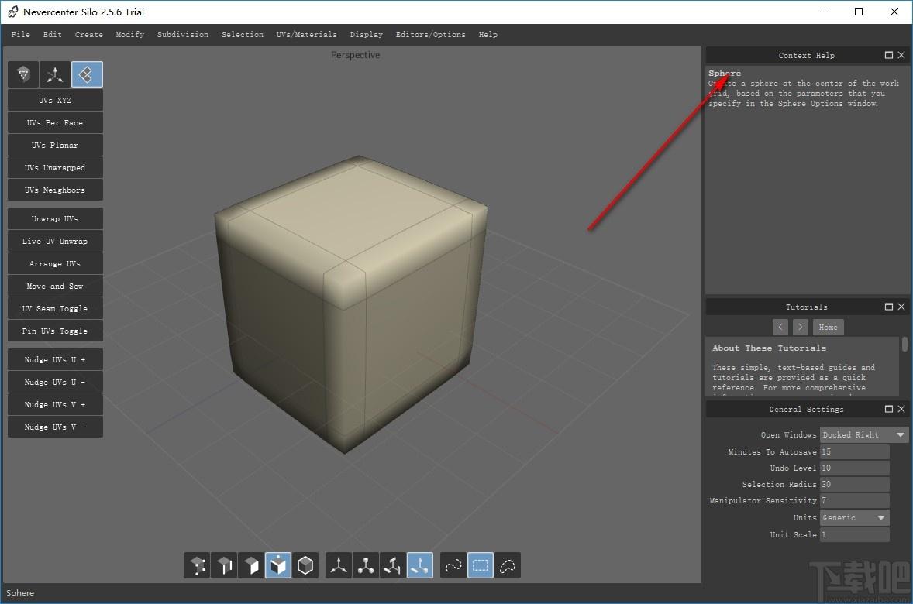This screenshot has height=604, width=913.
Task: Choose lasso selection style
Action: (x=508, y=565)
